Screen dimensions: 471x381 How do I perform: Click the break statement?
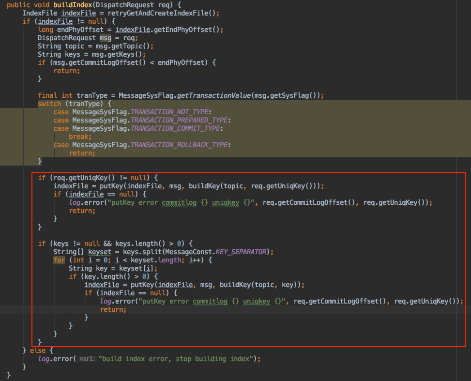tap(80, 137)
